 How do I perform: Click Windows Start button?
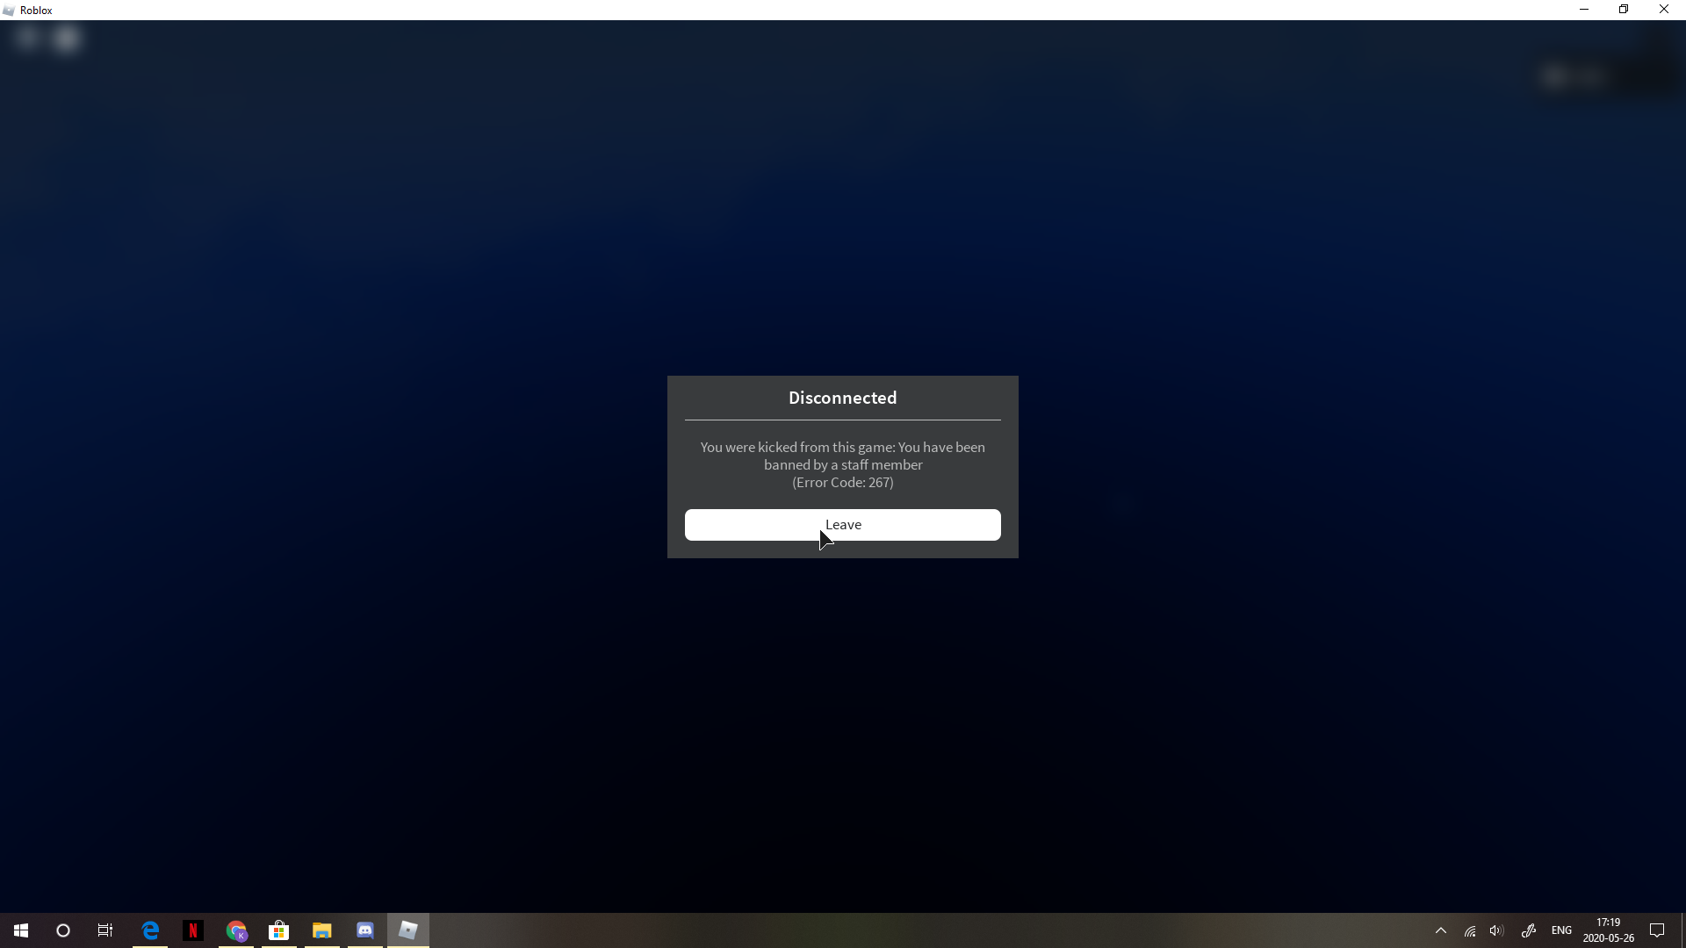pyautogui.click(x=21, y=930)
